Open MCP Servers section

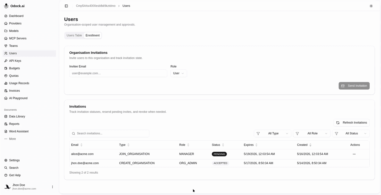tap(29, 38)
